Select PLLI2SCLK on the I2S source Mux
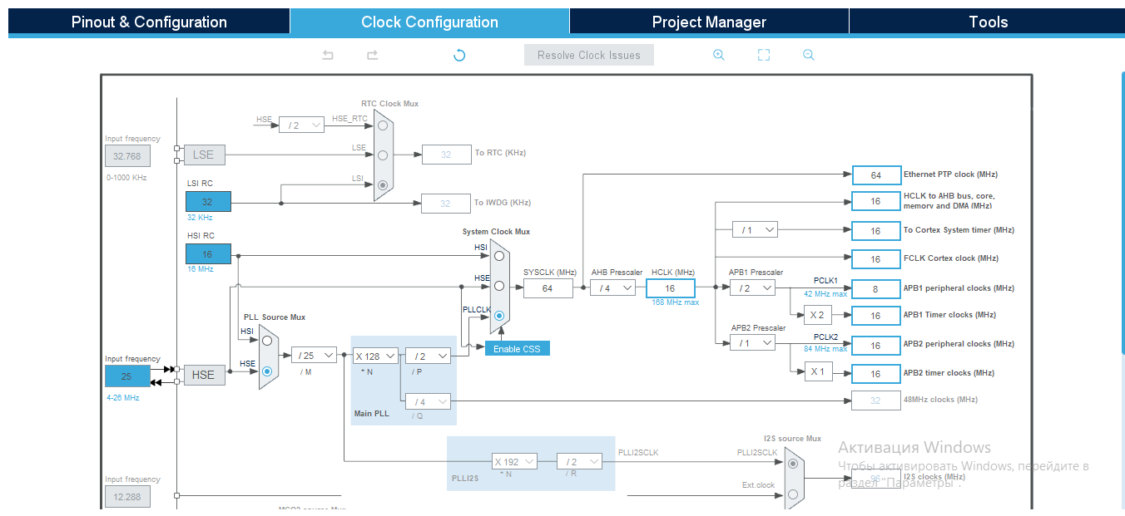This screenshot has height=516, width=1125. 792,464
